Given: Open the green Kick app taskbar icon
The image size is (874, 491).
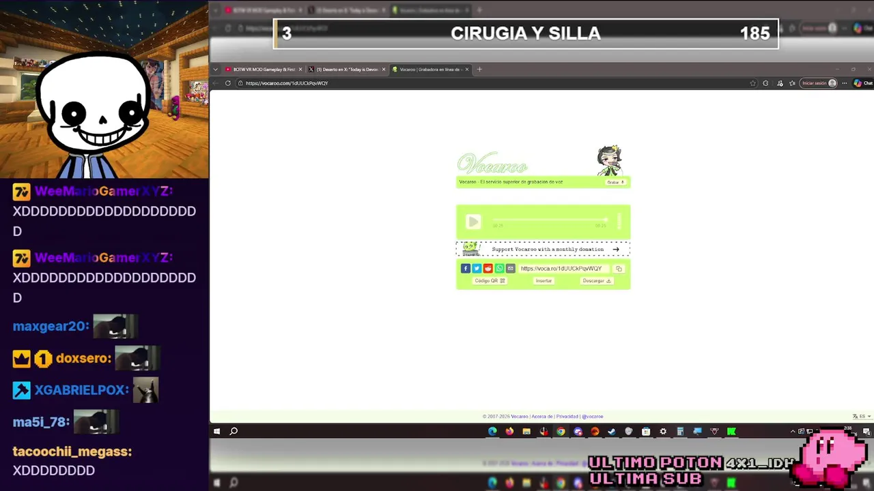Looking at the screenshot, I should (x=731, y=431).
